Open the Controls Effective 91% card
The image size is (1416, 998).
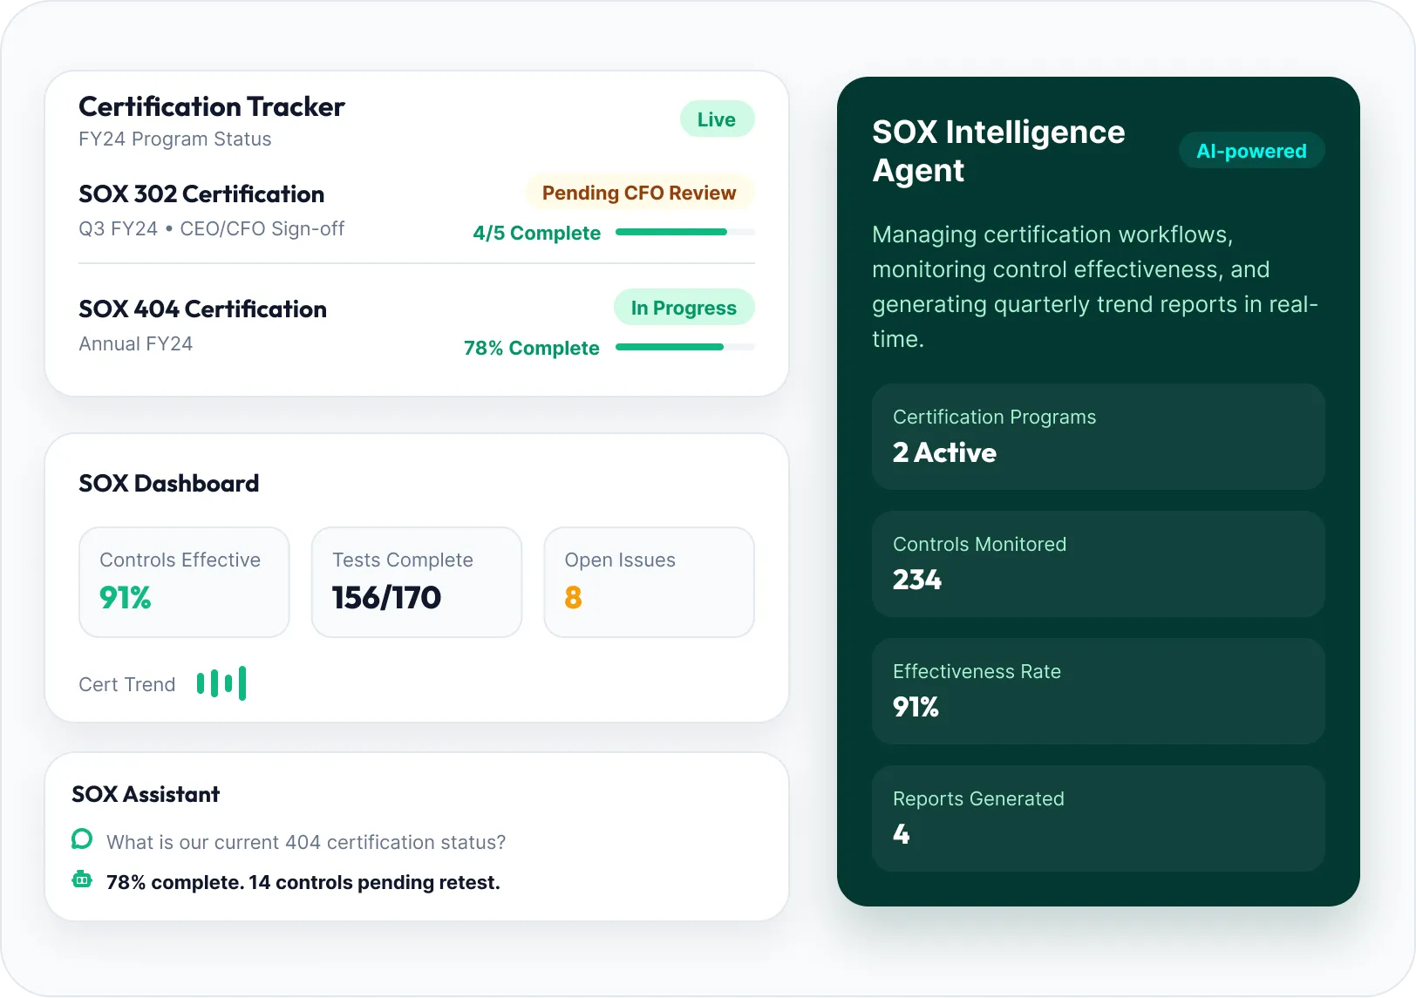coord(184,582)
